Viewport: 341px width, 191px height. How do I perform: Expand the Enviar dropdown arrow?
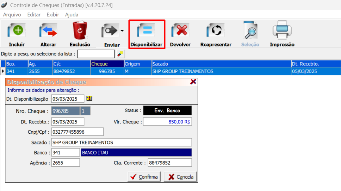122,31
